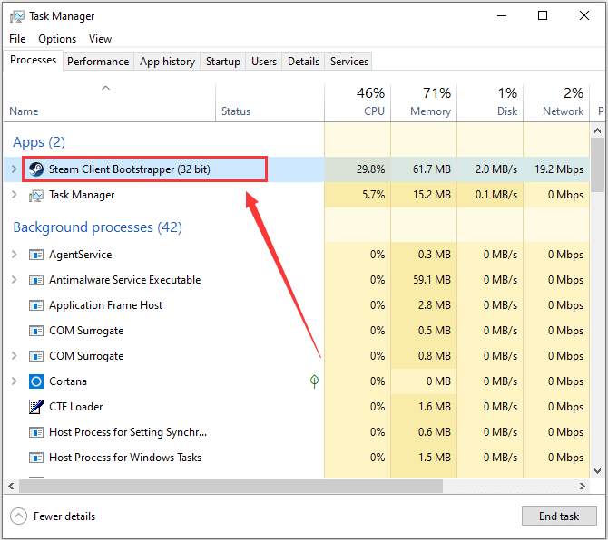
Task: Select the CTF Loader process name
Action: [76, 407]
